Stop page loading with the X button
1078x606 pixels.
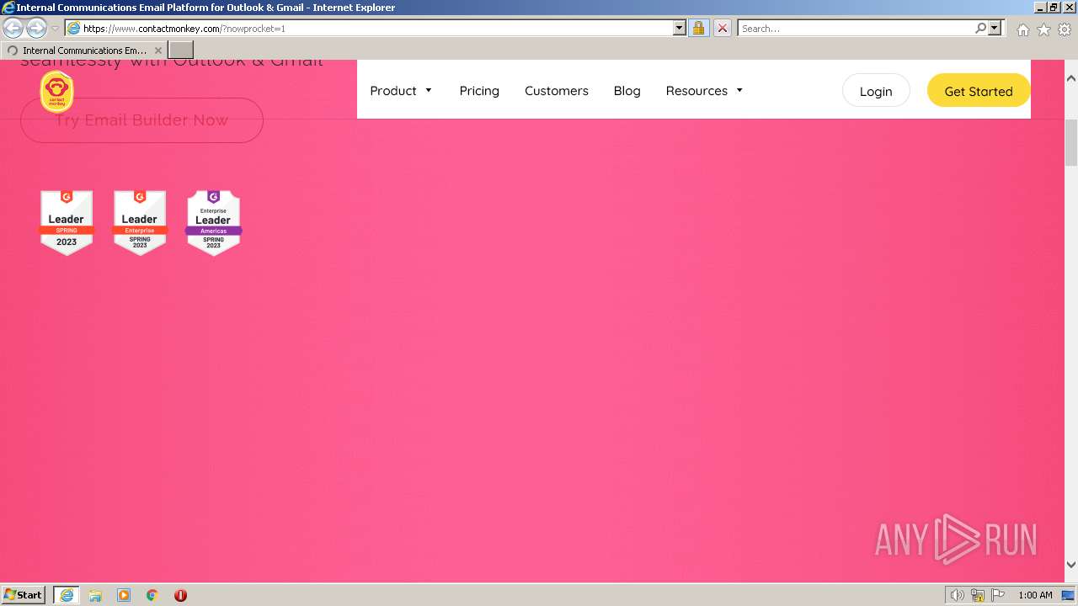(723, 28)
